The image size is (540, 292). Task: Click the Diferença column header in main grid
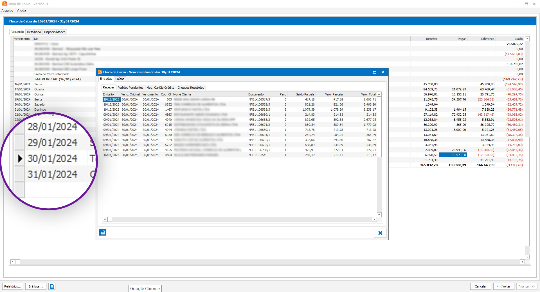click(x=481, y=39)
